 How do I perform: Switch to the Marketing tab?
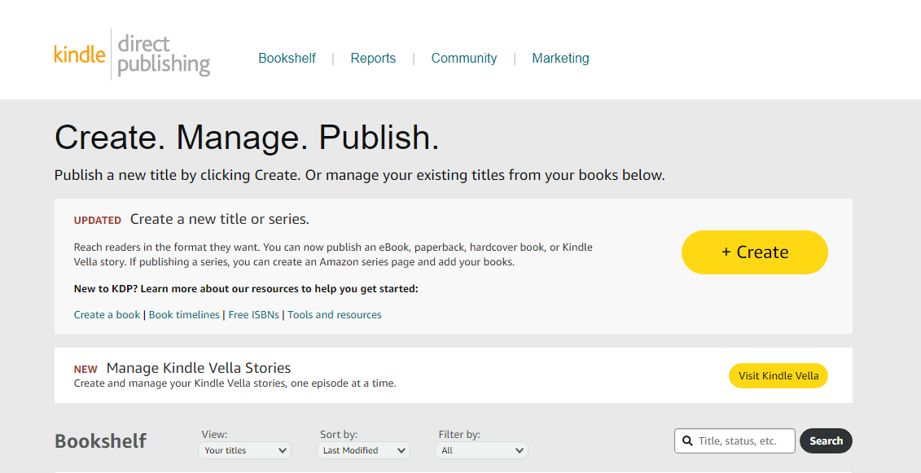coord(560,59)
